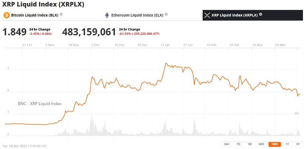This screenshot has height=149, width=304.
Task: Open info icon beside Bitcoin Liquid Index
Action: coord(61,15)
